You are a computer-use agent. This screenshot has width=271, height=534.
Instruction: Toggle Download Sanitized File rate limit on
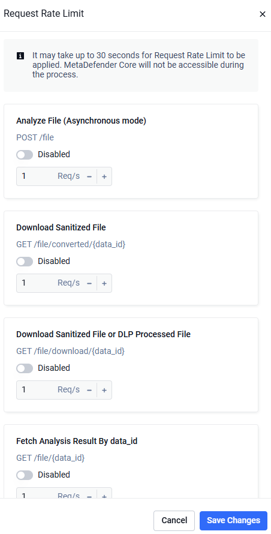tap(25, 261)
